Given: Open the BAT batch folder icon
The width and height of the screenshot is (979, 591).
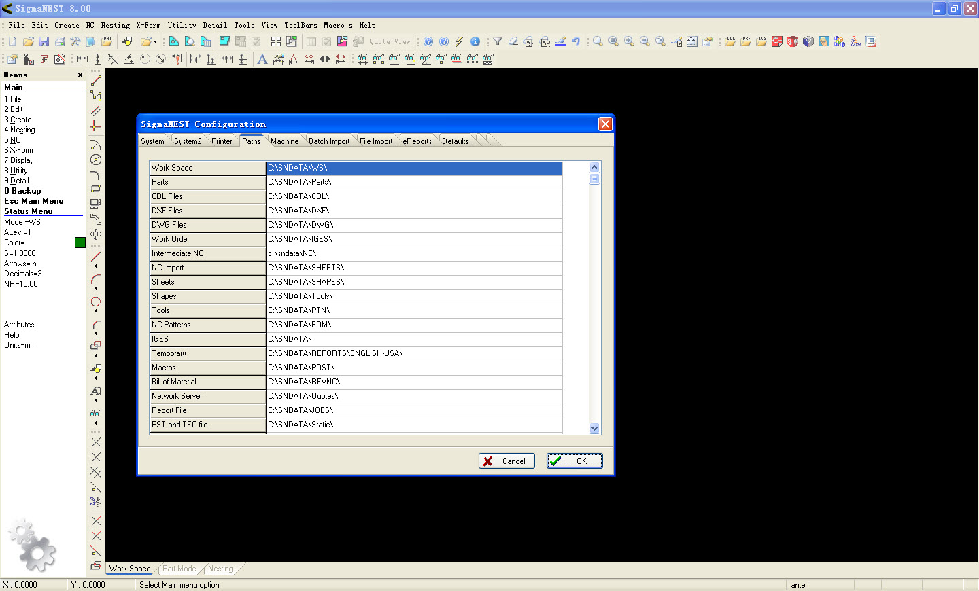Looking at the screenshot, I should pos(107,41).
